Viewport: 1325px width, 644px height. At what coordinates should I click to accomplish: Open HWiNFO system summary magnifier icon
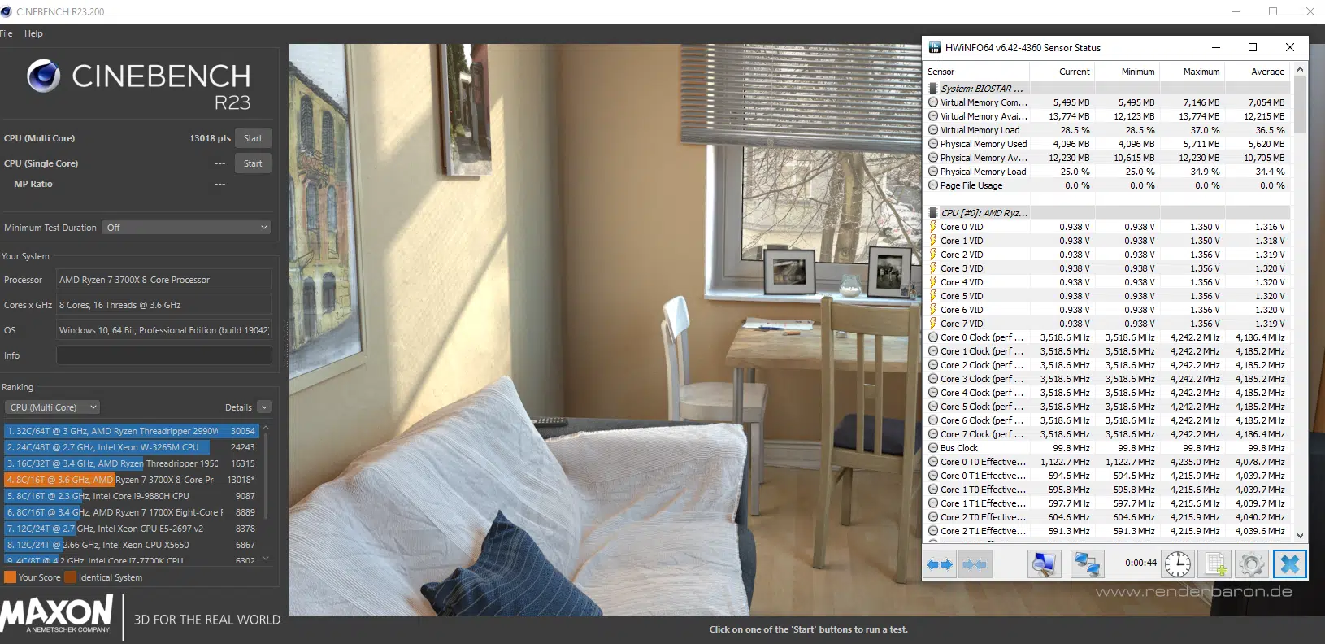[x=1044, y=564]
